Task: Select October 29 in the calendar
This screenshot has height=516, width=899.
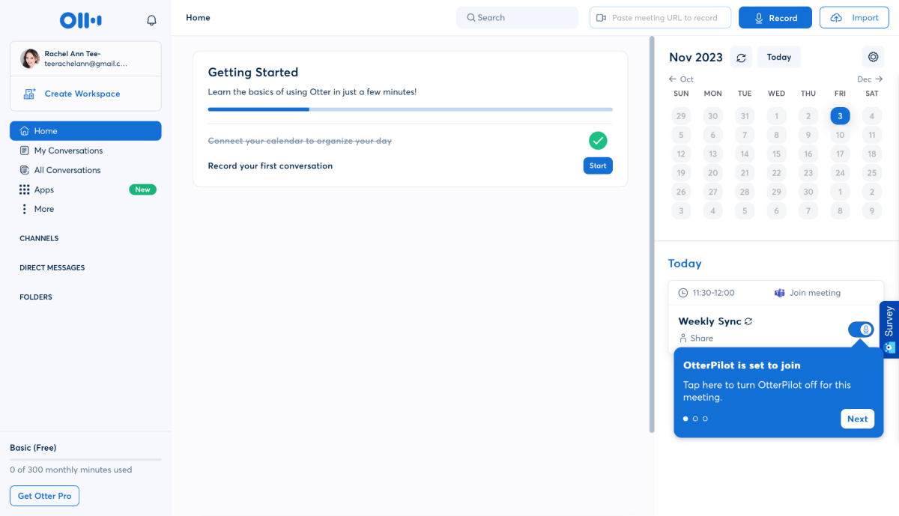Action: pos(681,116)
